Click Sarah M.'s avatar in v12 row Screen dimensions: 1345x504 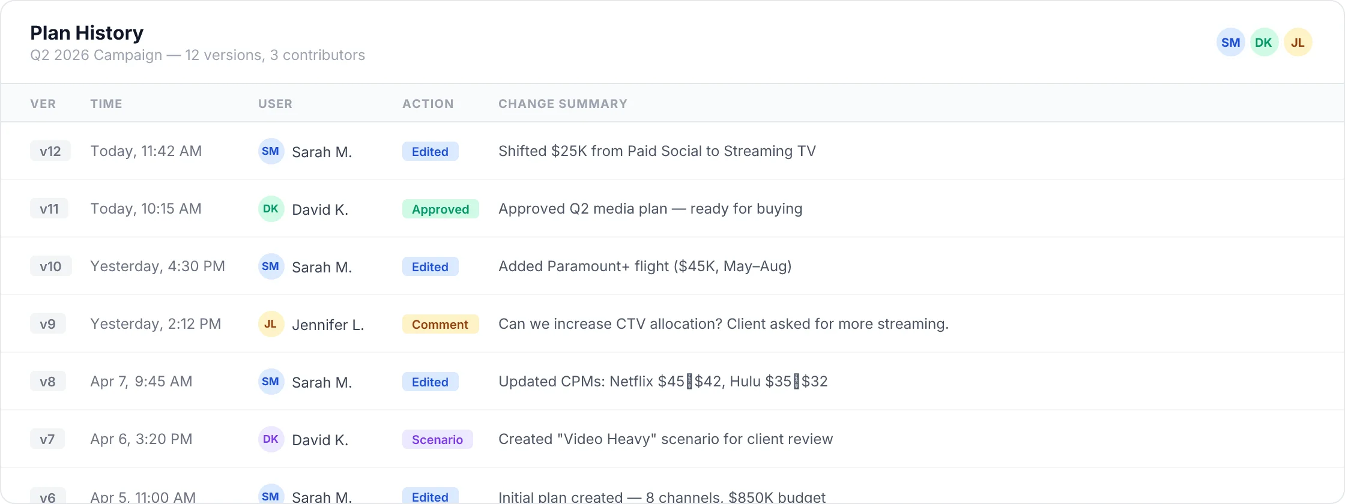point(271,151)
